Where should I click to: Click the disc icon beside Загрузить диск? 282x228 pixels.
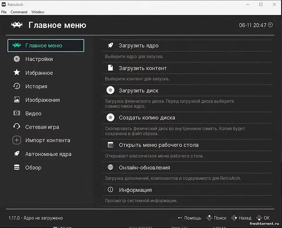(110, 90)
